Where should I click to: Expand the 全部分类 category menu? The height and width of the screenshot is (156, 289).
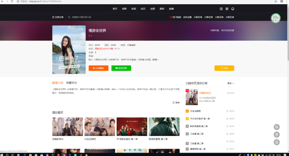click(58, 17)
